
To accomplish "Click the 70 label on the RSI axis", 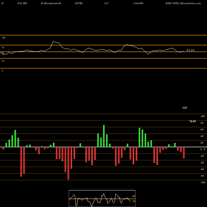I will pyautogui.click(x=3, y=48).
